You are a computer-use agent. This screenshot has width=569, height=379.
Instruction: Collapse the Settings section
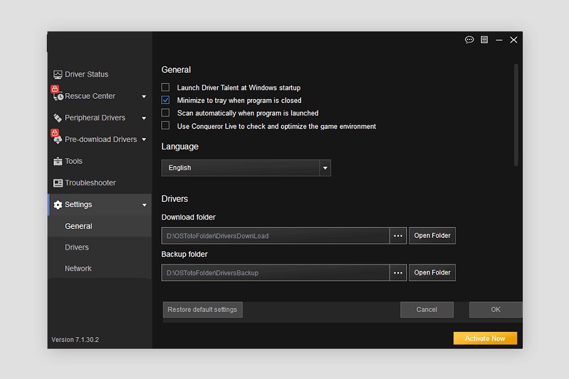tap(144, 204)
